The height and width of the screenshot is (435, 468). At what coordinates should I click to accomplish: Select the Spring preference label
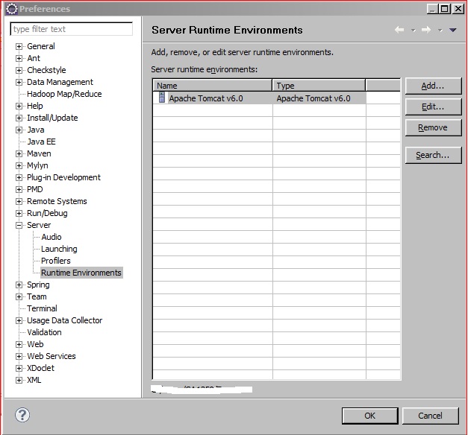[38, 285]
